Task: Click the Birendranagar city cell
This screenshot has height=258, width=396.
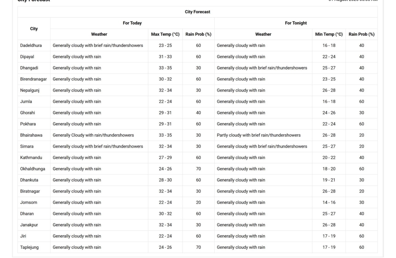Action: (34, 79)
